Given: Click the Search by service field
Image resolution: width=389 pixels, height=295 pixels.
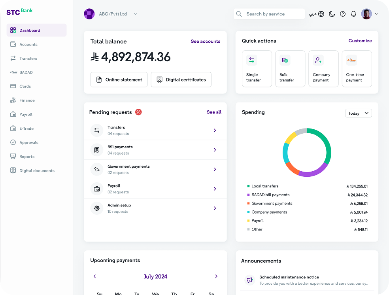Looking at the screenshot, I should click(269, 14).
